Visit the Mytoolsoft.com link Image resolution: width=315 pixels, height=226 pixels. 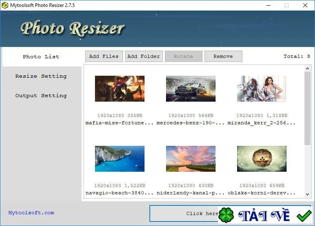31,213
